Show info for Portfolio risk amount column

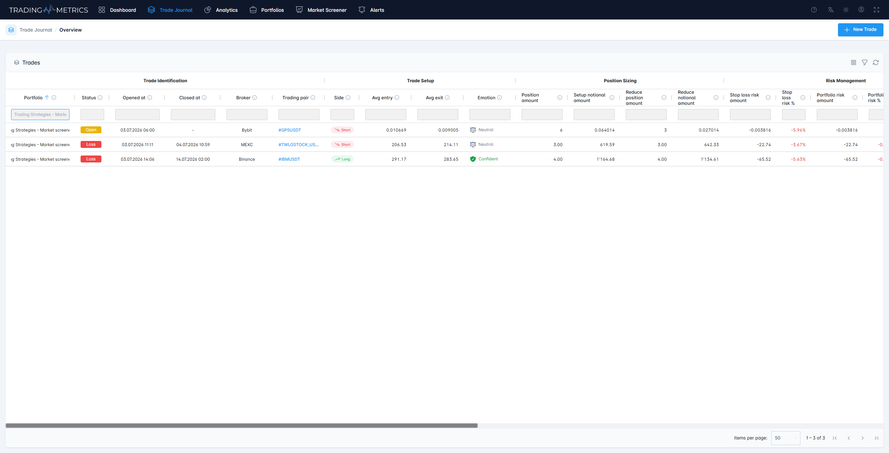pos(855,98)
